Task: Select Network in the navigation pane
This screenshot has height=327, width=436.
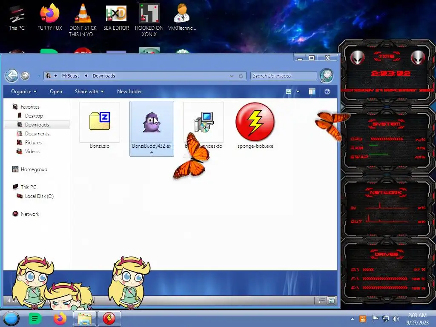Action: coord(30,214)
